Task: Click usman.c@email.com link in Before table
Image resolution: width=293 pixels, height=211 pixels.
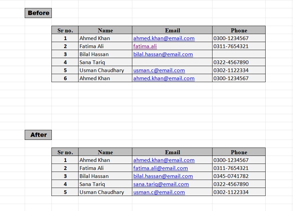Action: (x=159, y=70)
